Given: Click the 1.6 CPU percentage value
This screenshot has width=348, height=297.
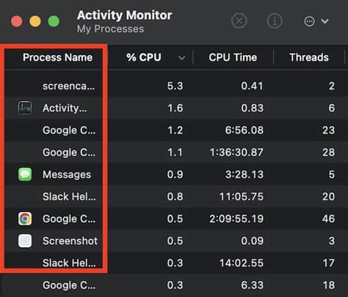Looking at the screenshot, I should pos(175,108).
